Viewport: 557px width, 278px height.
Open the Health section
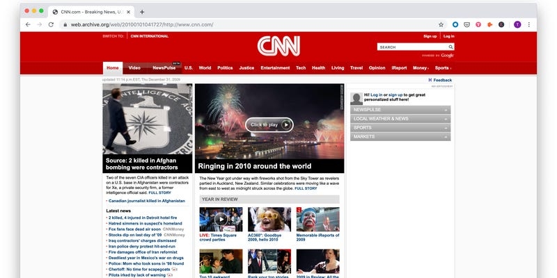coord(319,68)
